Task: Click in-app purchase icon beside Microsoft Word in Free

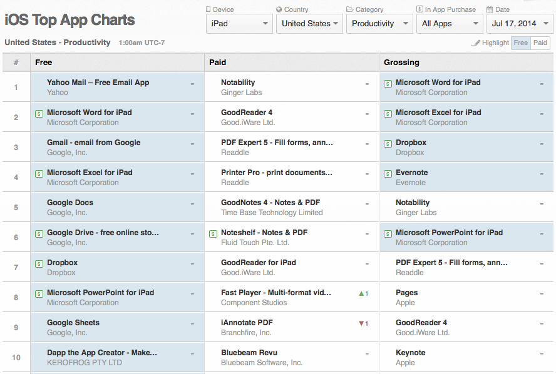Action: pos(39,114)
